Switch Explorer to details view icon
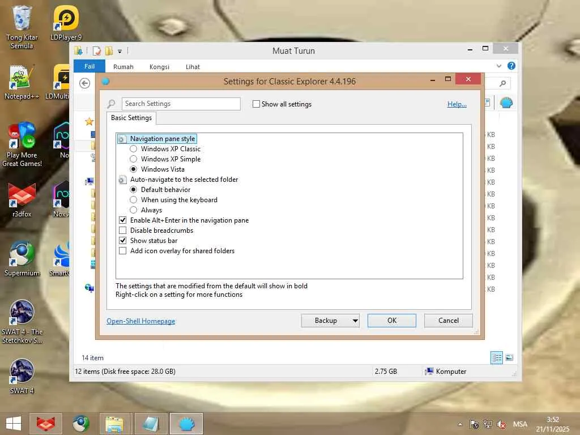Viewport: 580px width, 435px height. pyautogui.click(x=496, y=358)
